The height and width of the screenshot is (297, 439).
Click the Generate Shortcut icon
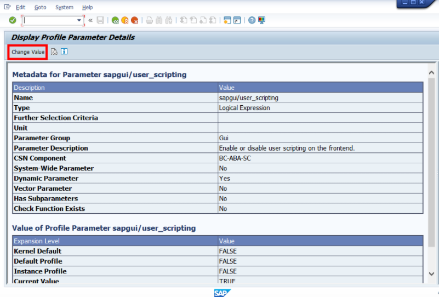coord(237,20)
